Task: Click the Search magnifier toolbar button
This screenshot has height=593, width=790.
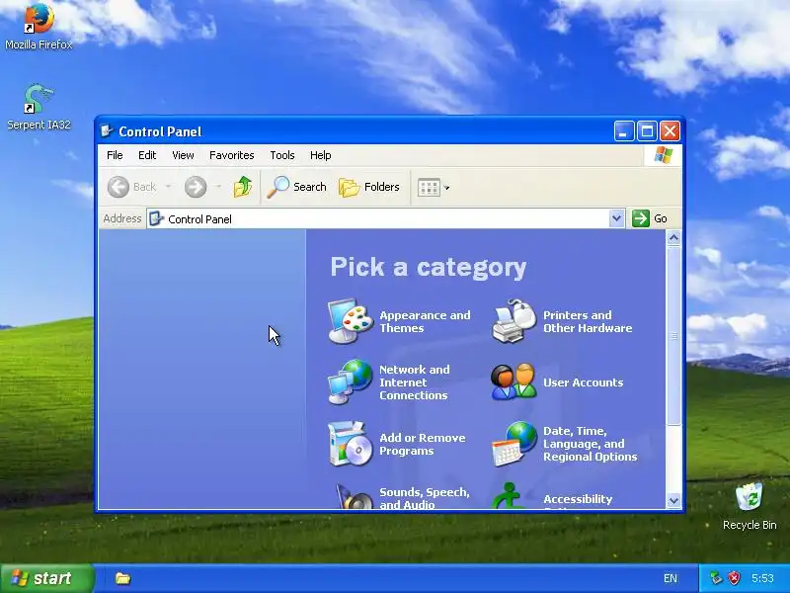Action: click(x=297, y=187)
